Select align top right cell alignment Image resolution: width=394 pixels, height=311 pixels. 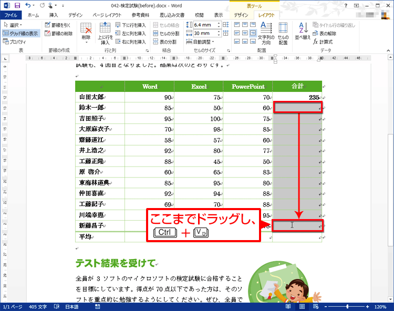(x=253, y=24)
